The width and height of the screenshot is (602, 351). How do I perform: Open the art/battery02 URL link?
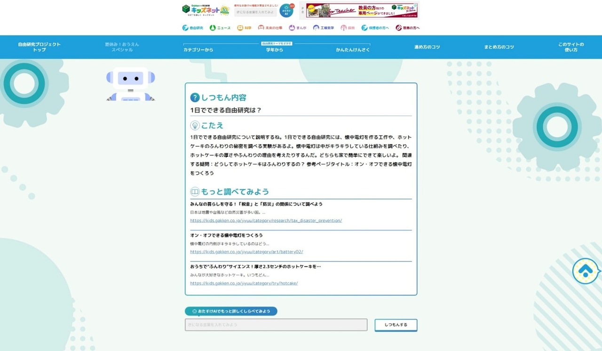point(246,252)
